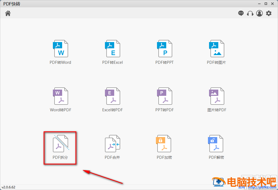
Task: Maximize the PDF快转 window
Action: click(266, 4)
